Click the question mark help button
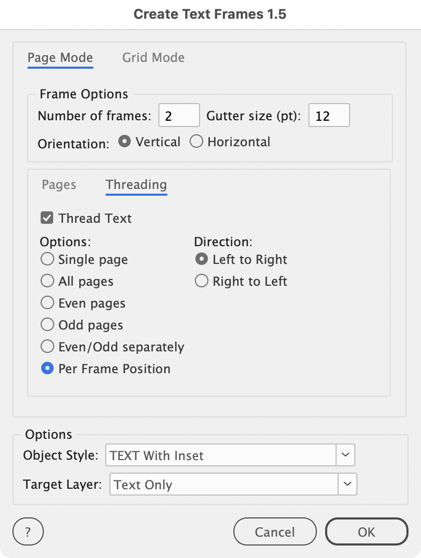The height and width of the screenshot is (558, 421). [28, 532]
